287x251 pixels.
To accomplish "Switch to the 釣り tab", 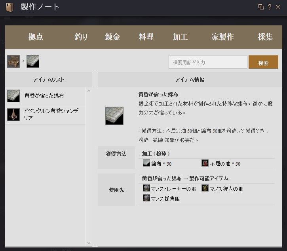I will 81,37.
